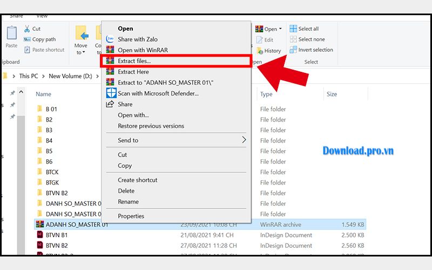Click the Share arrow icon in context menu
This screenshot has width=432, height=270.
pos(110,104)
